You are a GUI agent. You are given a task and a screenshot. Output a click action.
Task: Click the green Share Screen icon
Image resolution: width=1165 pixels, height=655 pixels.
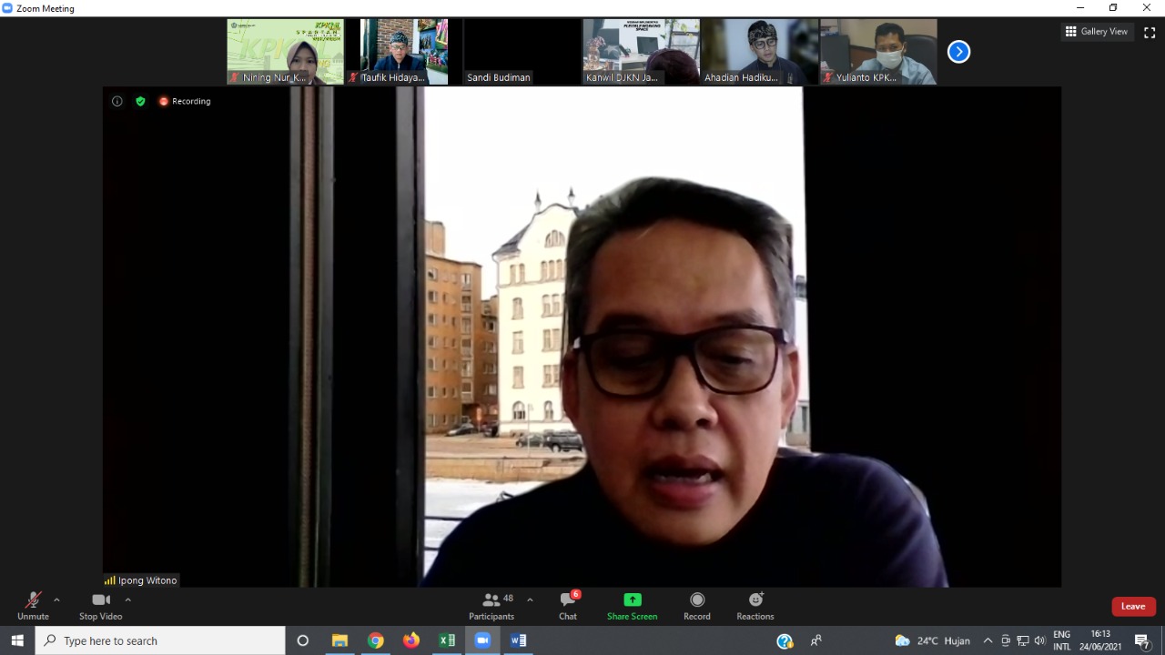pyautogui.click(x=632, y=600)
